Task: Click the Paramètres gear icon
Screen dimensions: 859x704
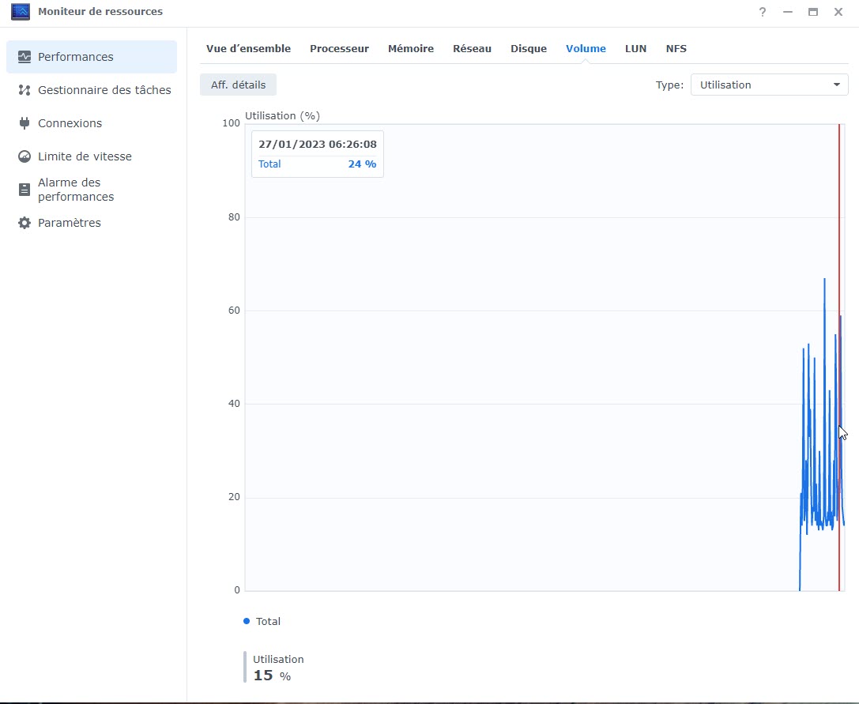Action: tap(24, 223)
